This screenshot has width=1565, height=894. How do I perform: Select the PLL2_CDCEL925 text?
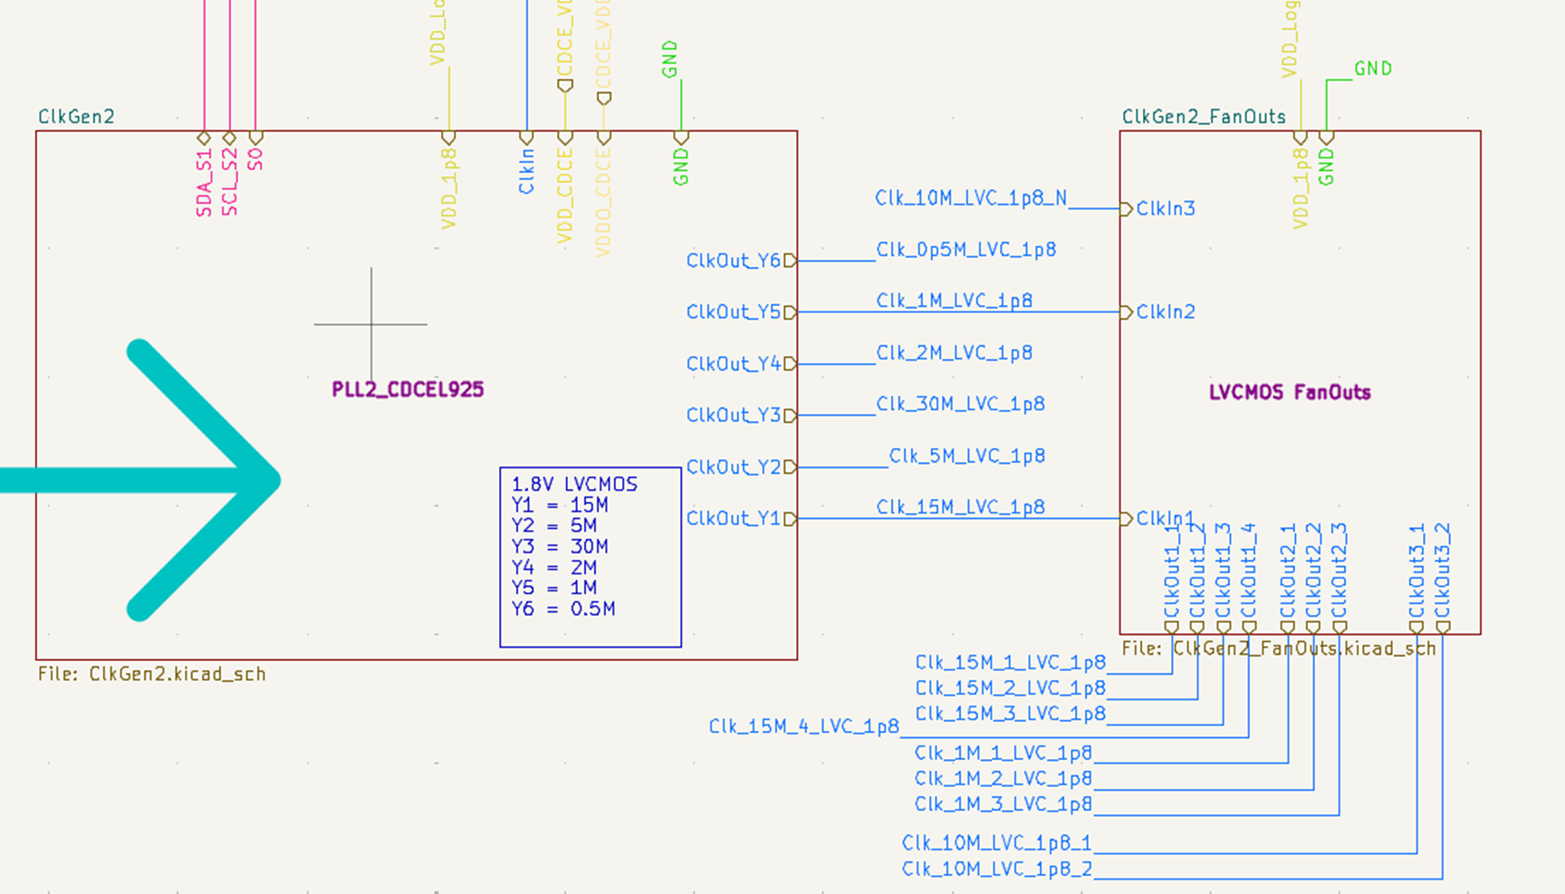tap(408, 389)
